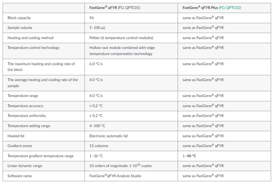Viewport: 274px width, 185px height.
Task: Click the FastGene qFYR (FG-QPTC01) column header
Action: point(115,8)
